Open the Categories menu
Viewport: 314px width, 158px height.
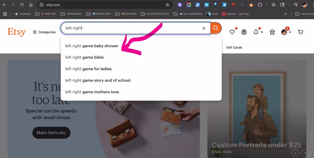pyautogui.click(x=44, y=32)
